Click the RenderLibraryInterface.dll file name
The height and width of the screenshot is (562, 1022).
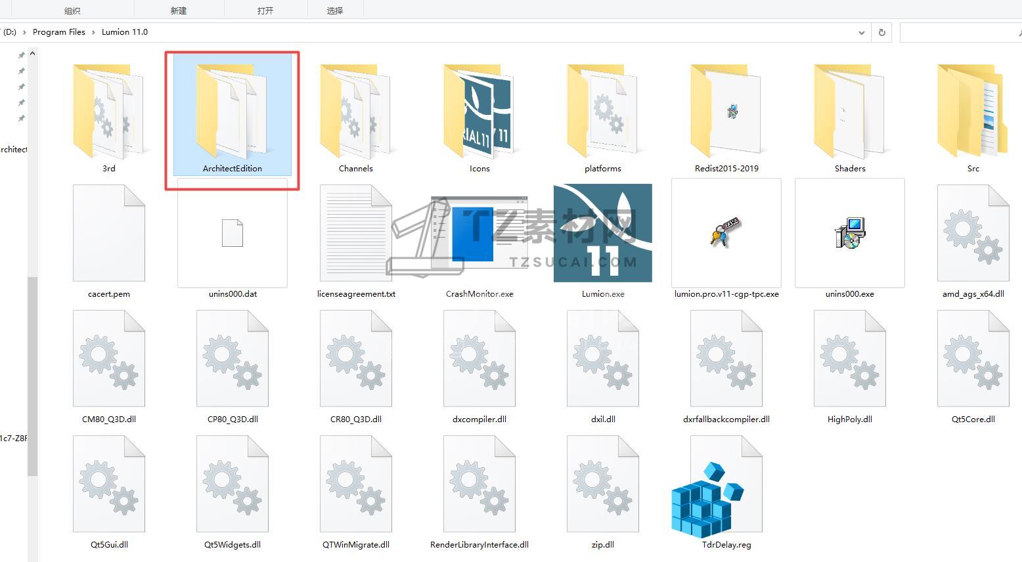point(479,545)
